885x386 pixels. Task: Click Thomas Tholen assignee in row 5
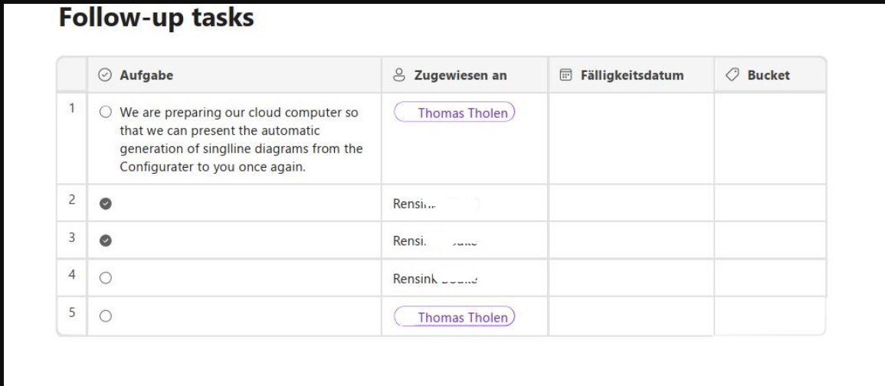454,316
